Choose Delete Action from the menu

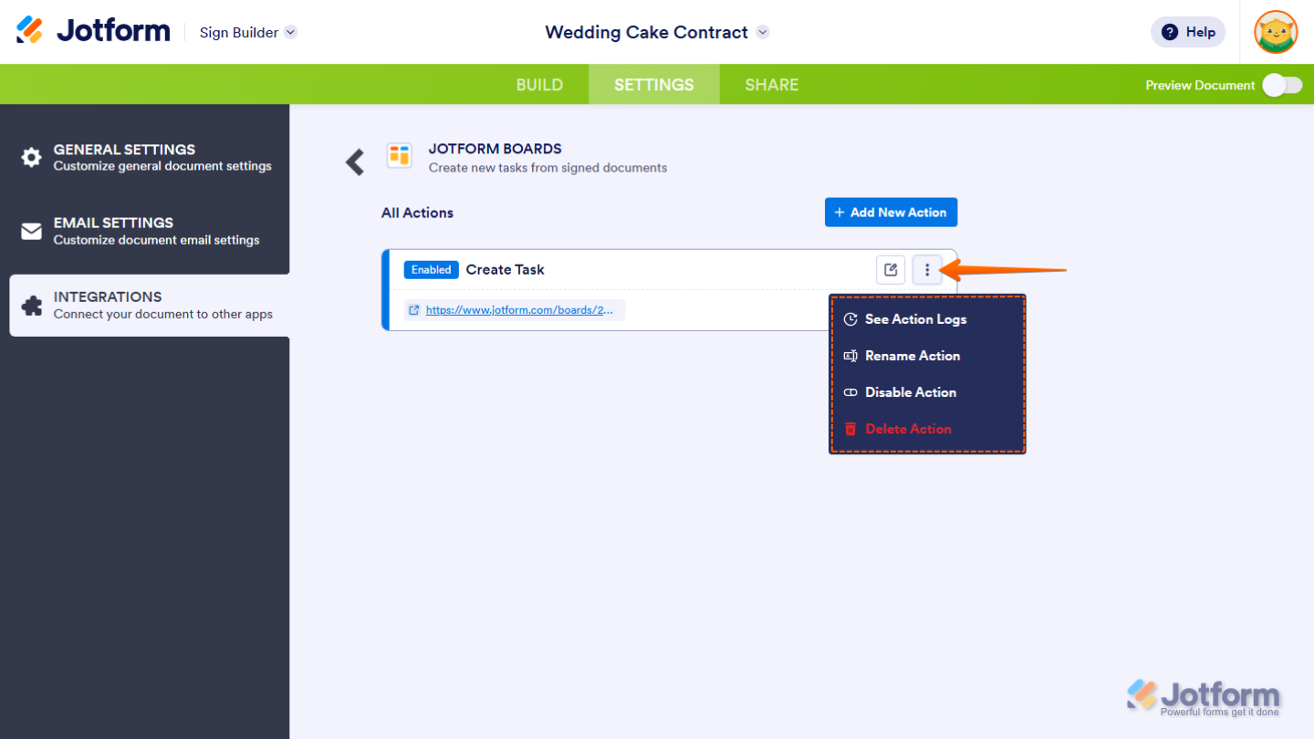click(927, 429)
